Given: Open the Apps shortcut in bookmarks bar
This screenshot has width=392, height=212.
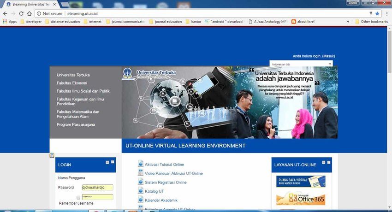Looking at the screenshot, I should tap(10, 22).
